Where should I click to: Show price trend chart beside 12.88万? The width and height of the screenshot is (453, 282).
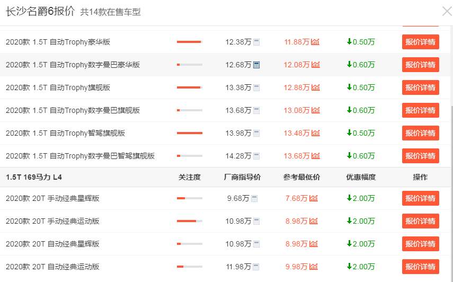pyautogui.click(x=315, y=88)
